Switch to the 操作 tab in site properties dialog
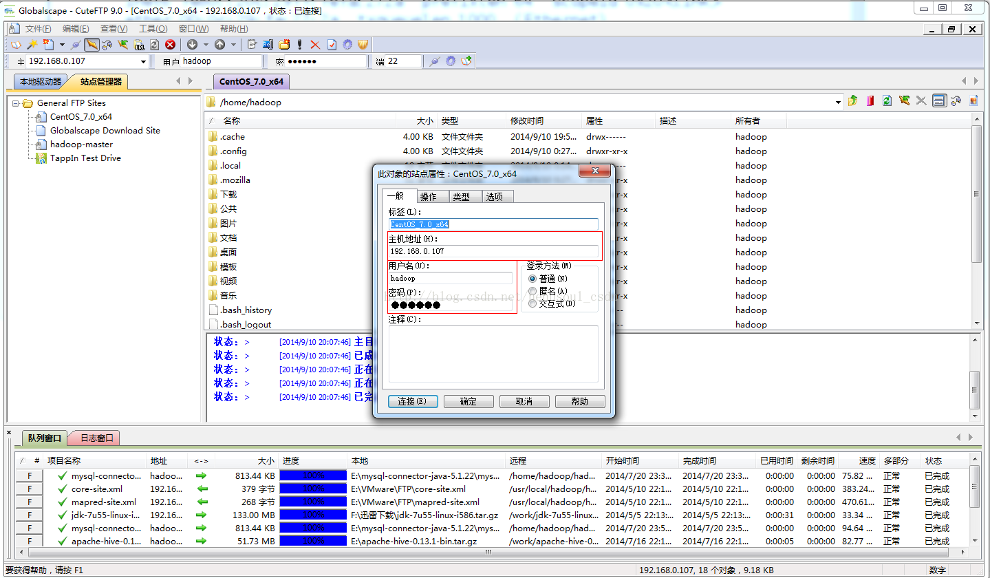Screen dimensions: 990x578 coord(433,197)
